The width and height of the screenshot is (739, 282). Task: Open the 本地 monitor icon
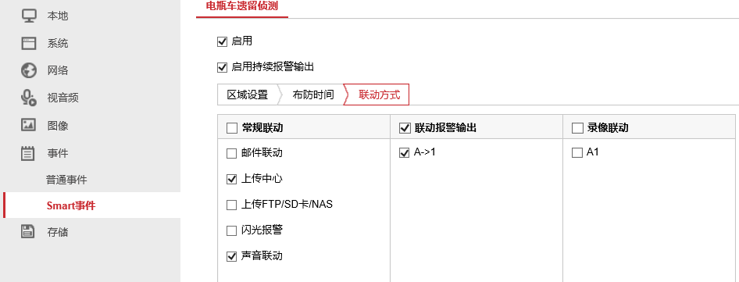29,16
